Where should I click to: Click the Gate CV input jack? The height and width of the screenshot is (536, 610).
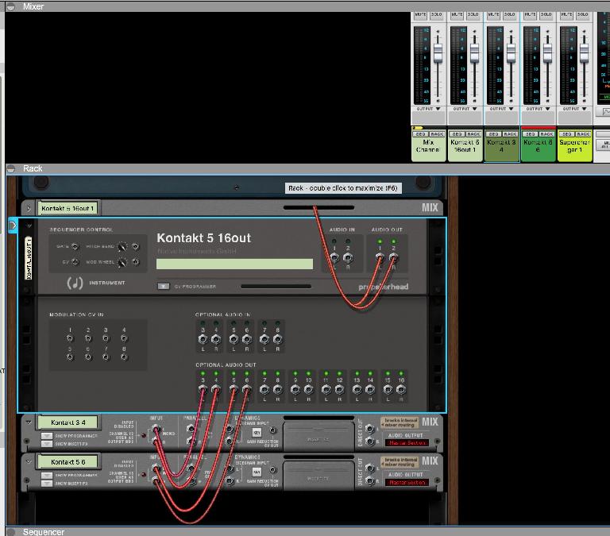pos(75,246)
